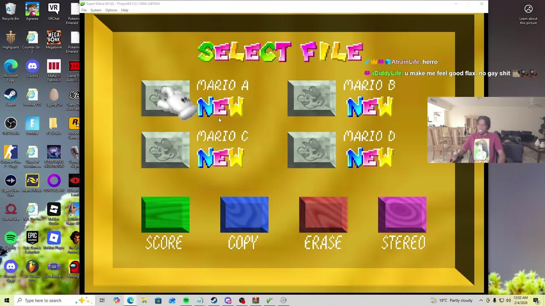Open the Discord desktop shortcut

(x=32, y=69)
